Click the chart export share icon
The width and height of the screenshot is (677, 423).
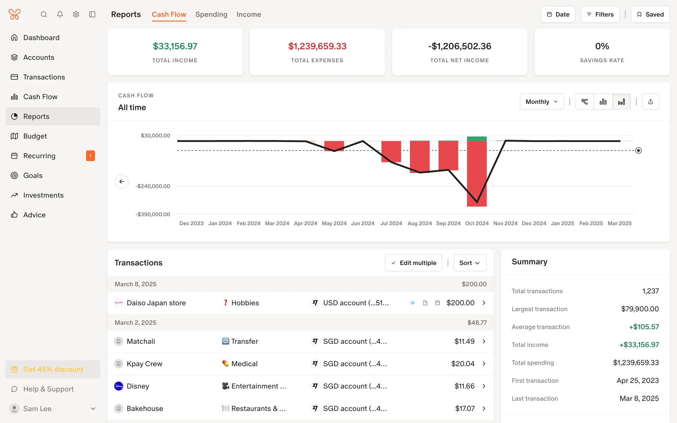pyautogui.click(x=650, y=102)
